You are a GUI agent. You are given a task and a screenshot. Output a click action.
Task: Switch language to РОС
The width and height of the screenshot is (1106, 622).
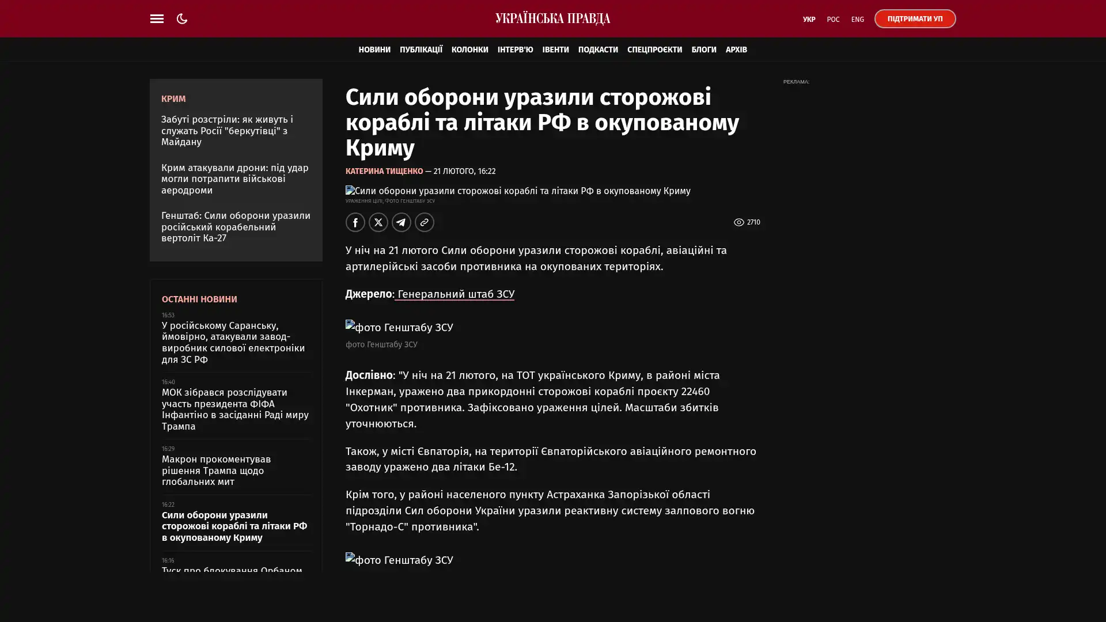832,20
